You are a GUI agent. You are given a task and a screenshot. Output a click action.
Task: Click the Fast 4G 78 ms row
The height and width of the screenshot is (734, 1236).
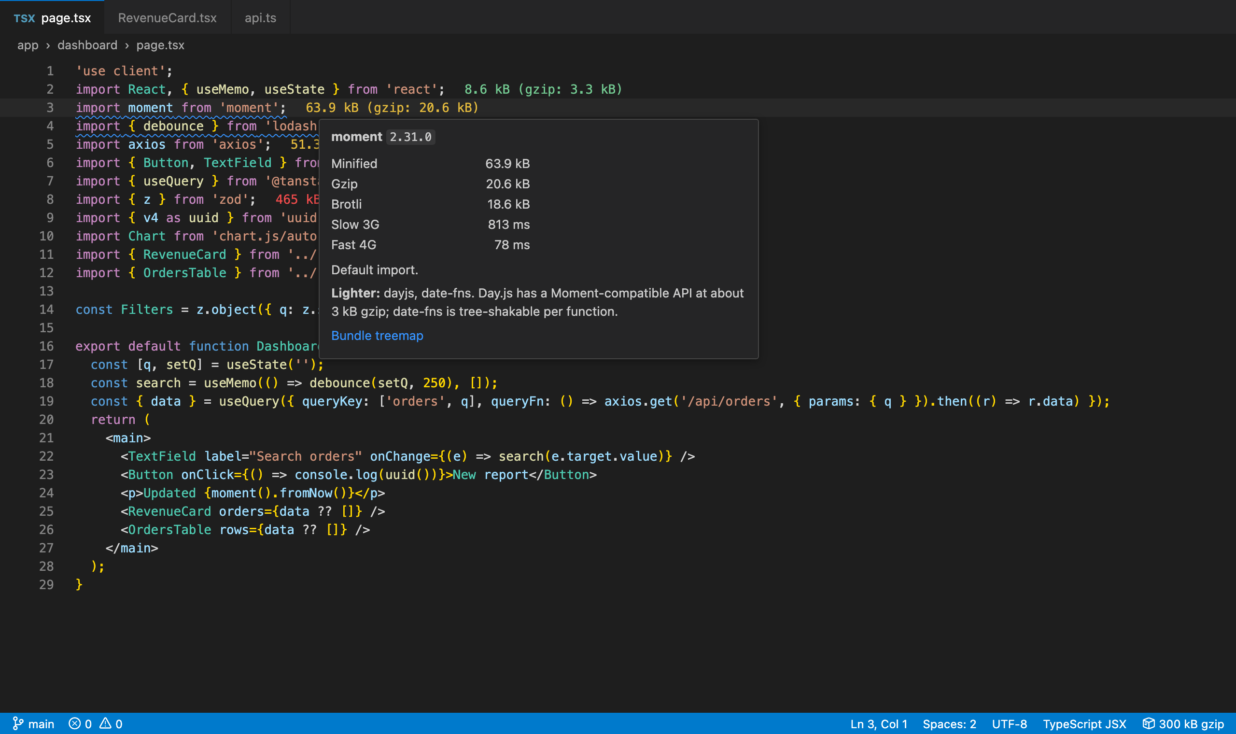pos(430,245)
